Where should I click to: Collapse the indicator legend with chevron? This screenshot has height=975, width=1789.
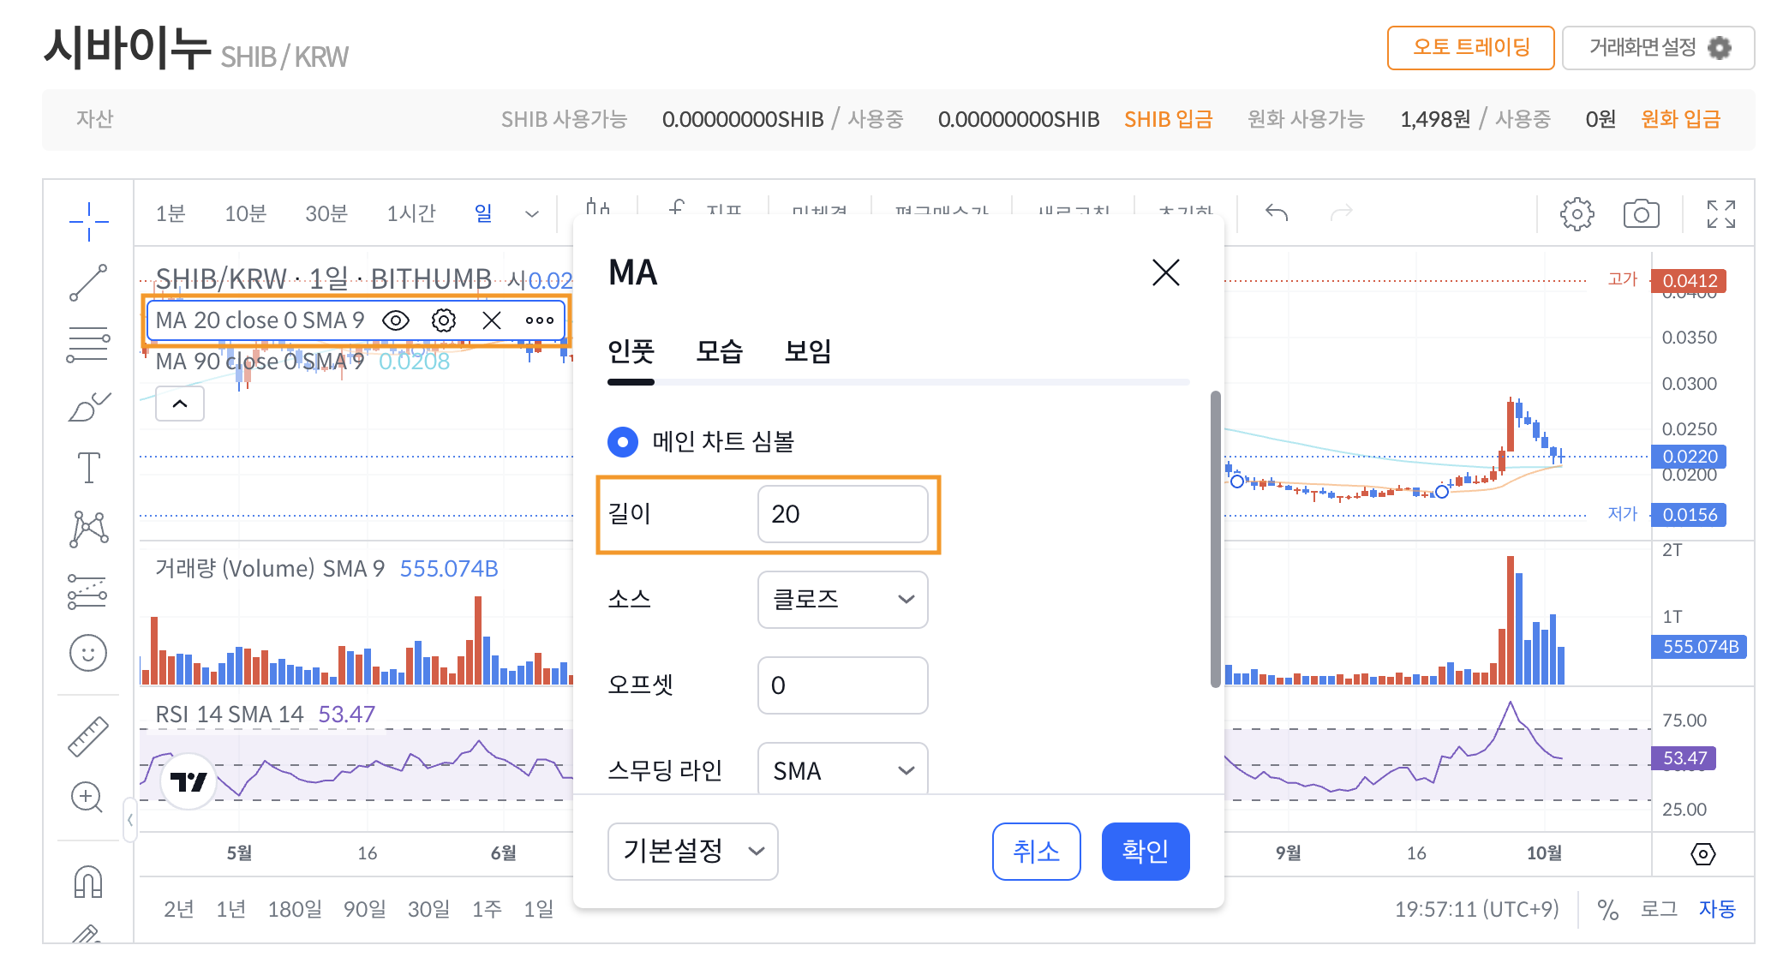(180, 404)
